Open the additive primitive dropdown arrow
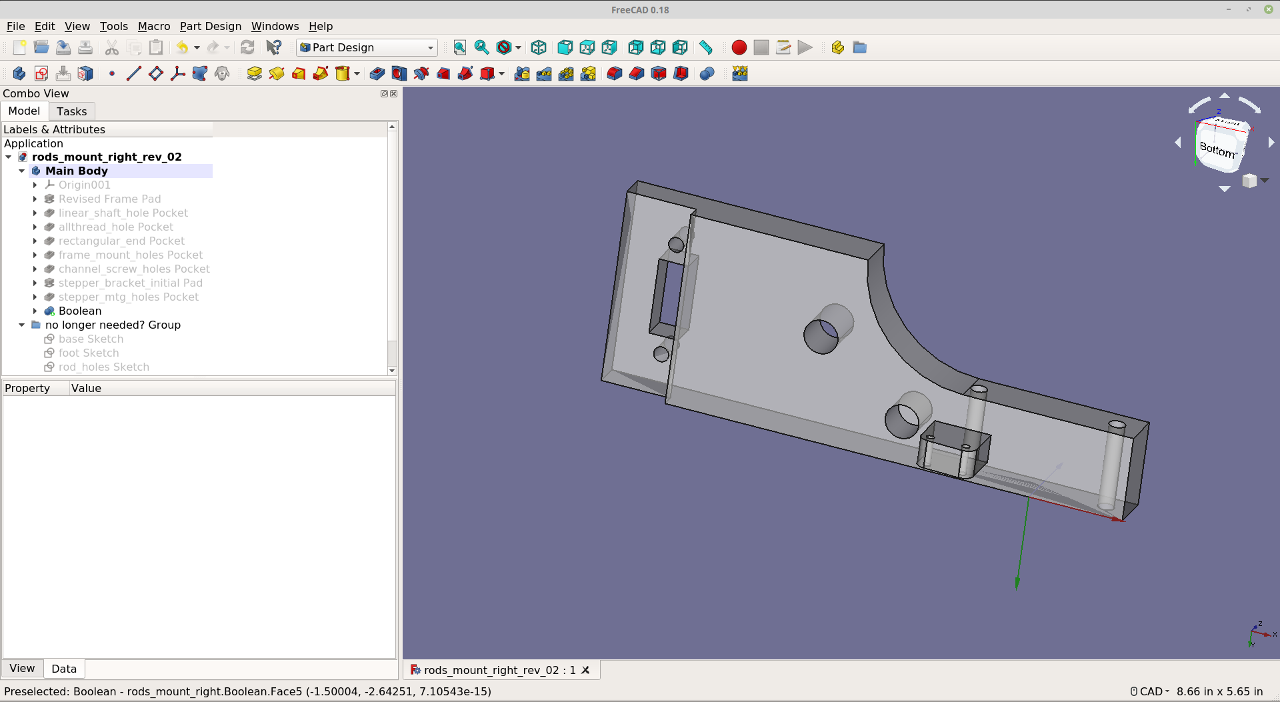The height and width of the screenshot is (702, 1280). click(x=357, y=73)
